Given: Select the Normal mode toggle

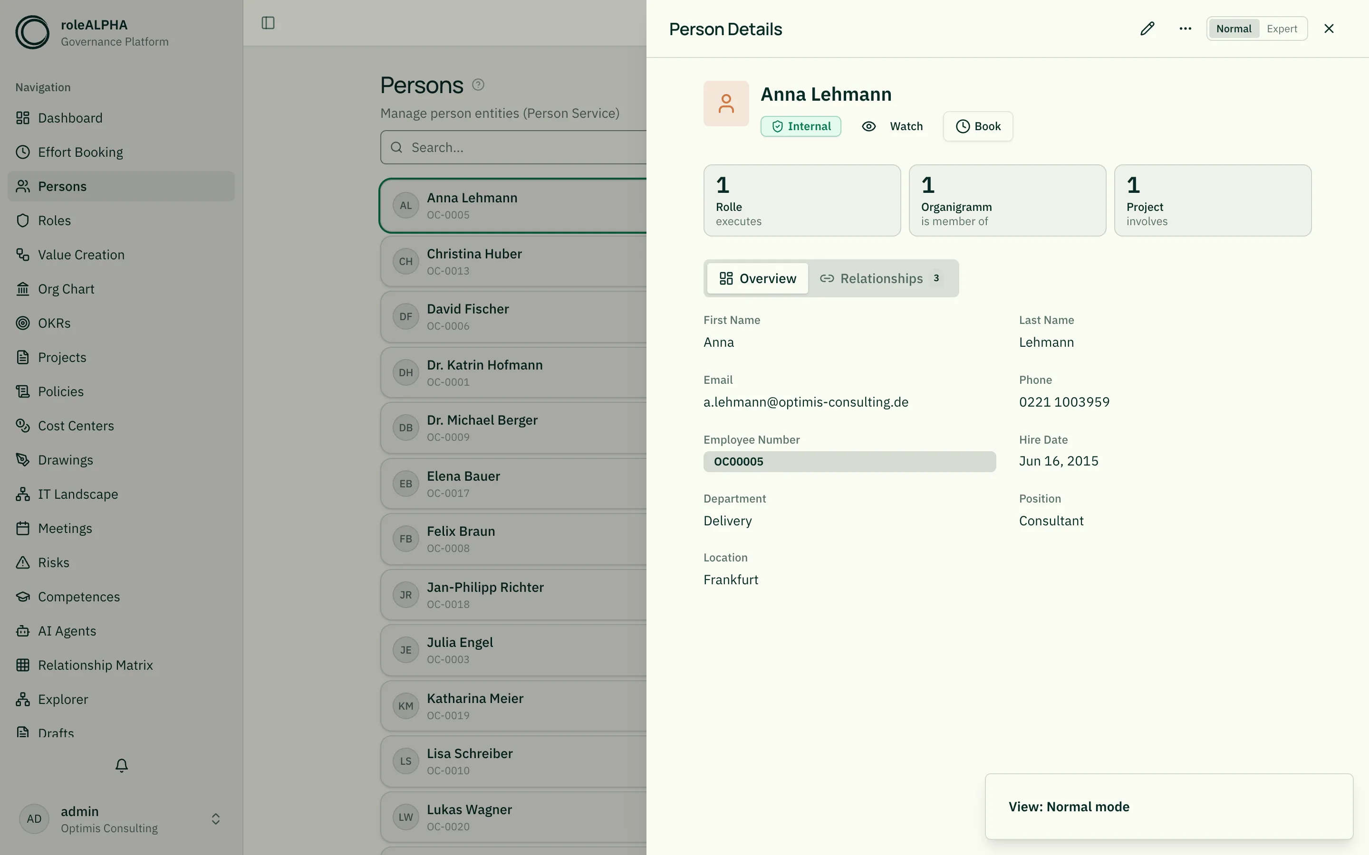Looking at the screenshot, I should point(1234,29).
